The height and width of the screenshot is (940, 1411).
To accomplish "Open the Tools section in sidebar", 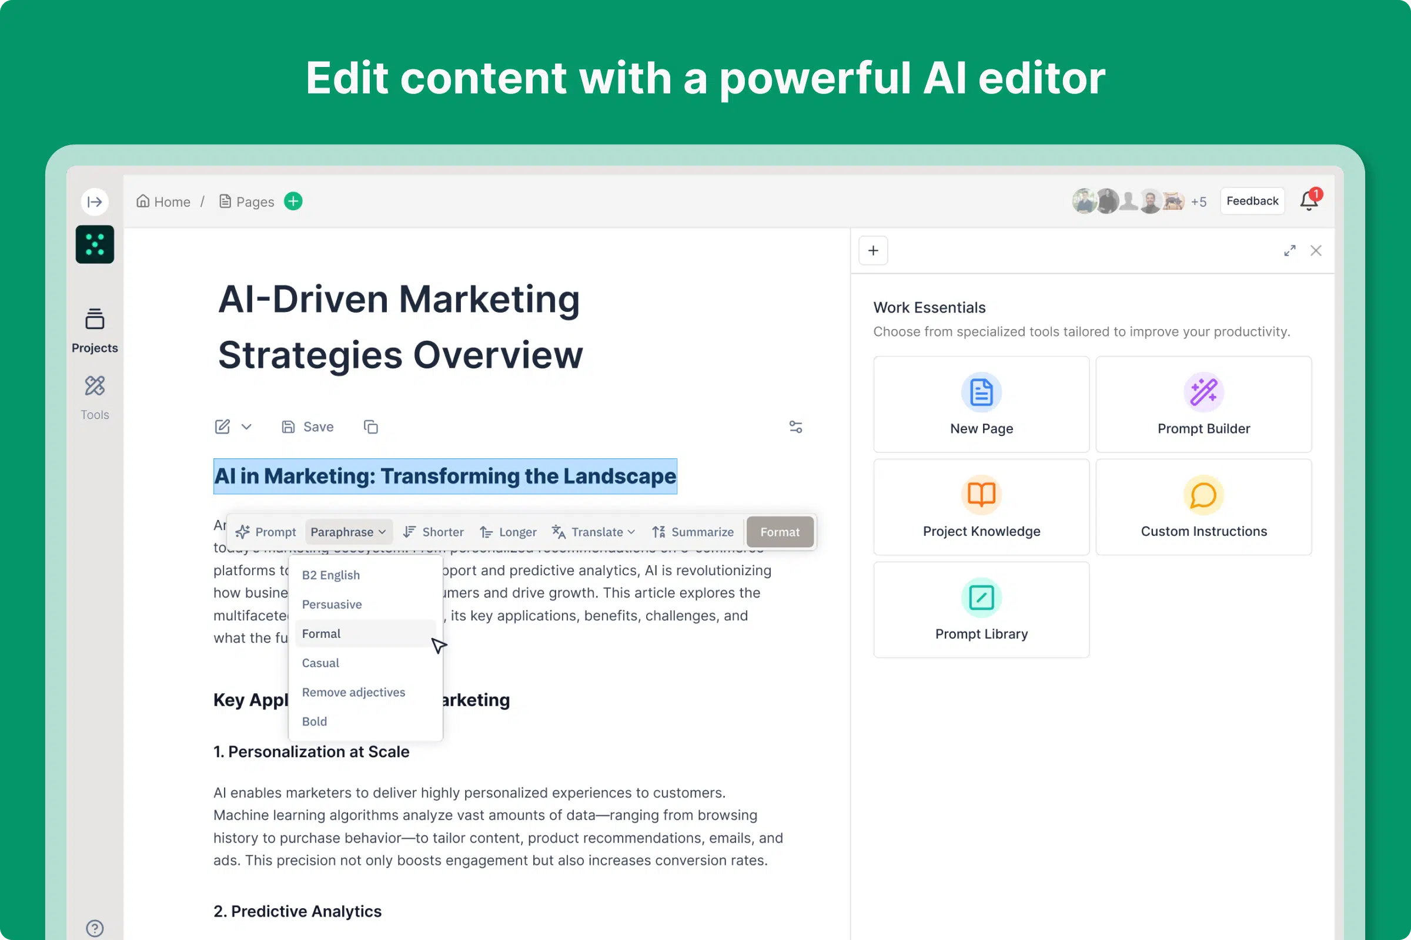I will [95, 398].
